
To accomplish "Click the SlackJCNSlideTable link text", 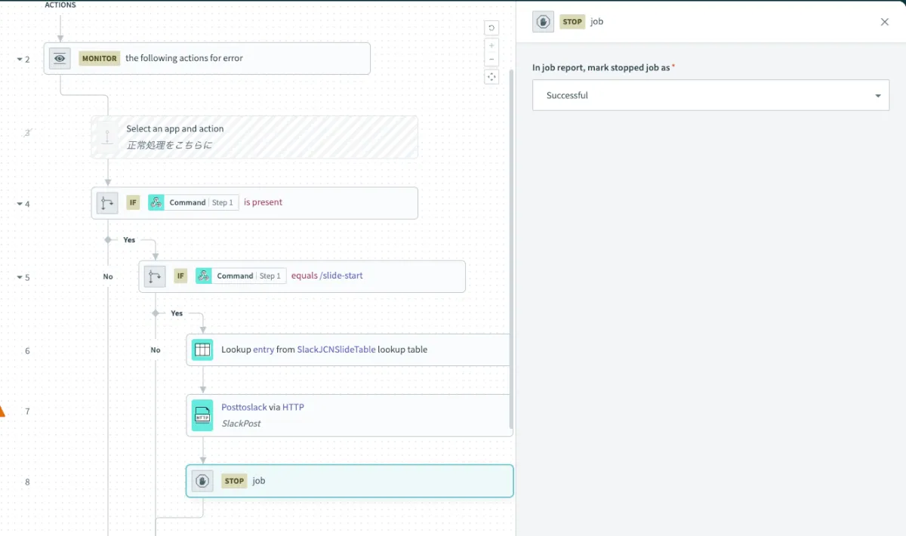I will (336, 350).
